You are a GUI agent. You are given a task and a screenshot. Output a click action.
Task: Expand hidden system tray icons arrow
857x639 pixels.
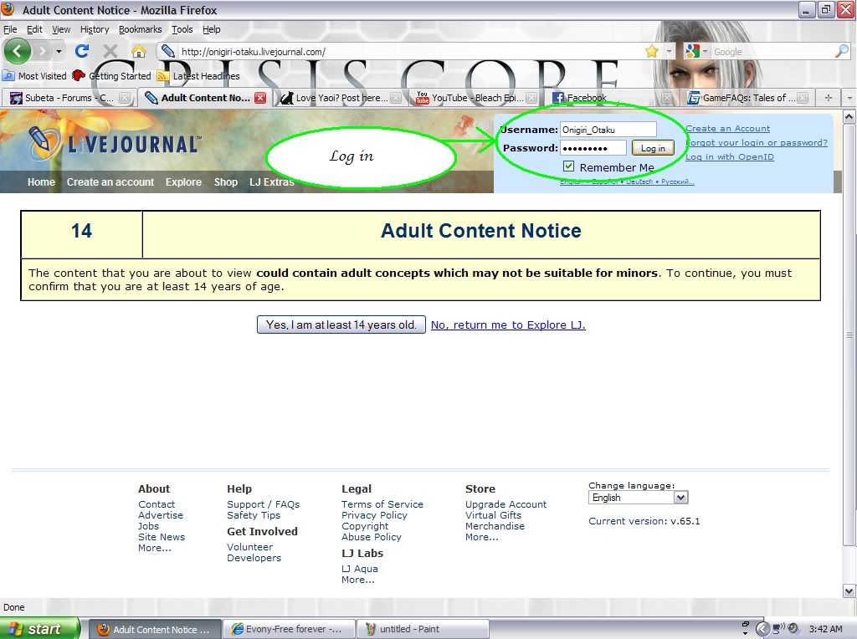(762, 629)
